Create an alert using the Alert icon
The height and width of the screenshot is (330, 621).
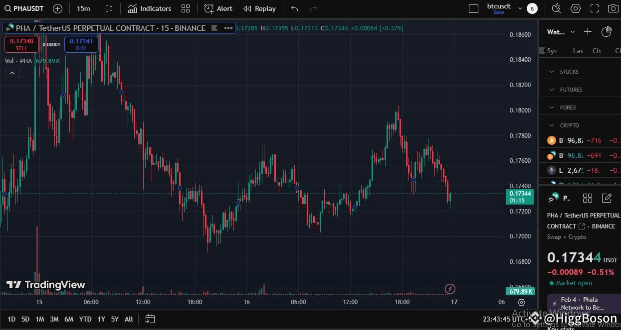click(x=218, y=8)
